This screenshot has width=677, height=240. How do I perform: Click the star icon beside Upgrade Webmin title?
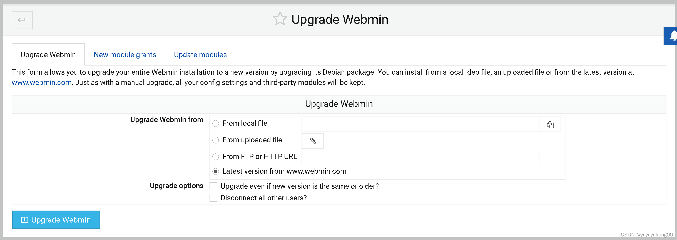point(280,19)
